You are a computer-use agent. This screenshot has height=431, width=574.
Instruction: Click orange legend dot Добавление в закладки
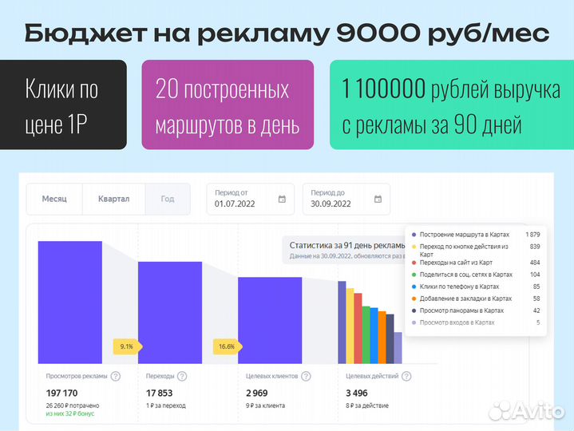[414, 299]
